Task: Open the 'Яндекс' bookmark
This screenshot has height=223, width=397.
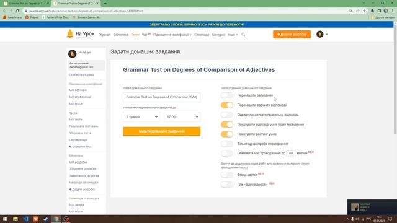Action: [x=32, y=17]
